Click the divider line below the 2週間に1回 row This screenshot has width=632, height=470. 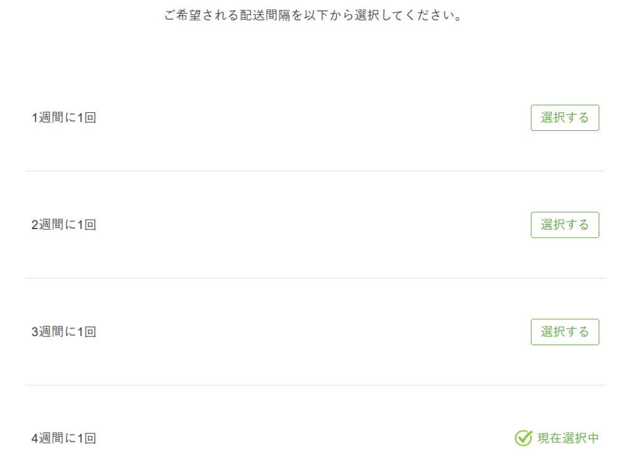[315, 278]
